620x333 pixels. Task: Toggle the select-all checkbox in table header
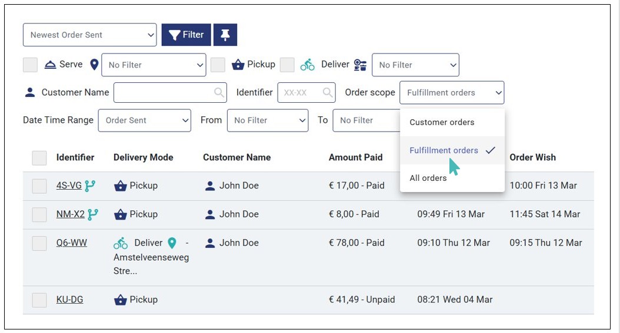[x=39, y=157]
